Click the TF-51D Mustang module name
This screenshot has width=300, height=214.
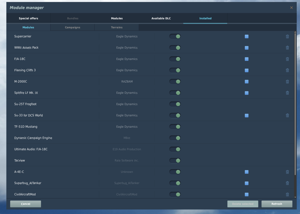point(26,127)
